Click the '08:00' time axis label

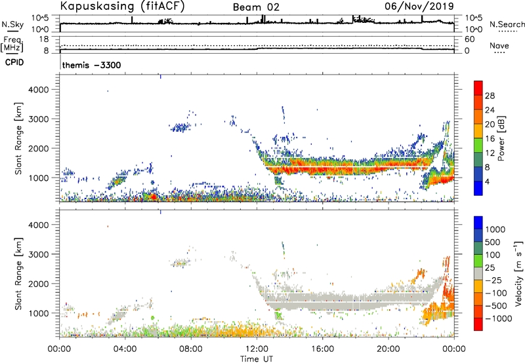(191, 349)
